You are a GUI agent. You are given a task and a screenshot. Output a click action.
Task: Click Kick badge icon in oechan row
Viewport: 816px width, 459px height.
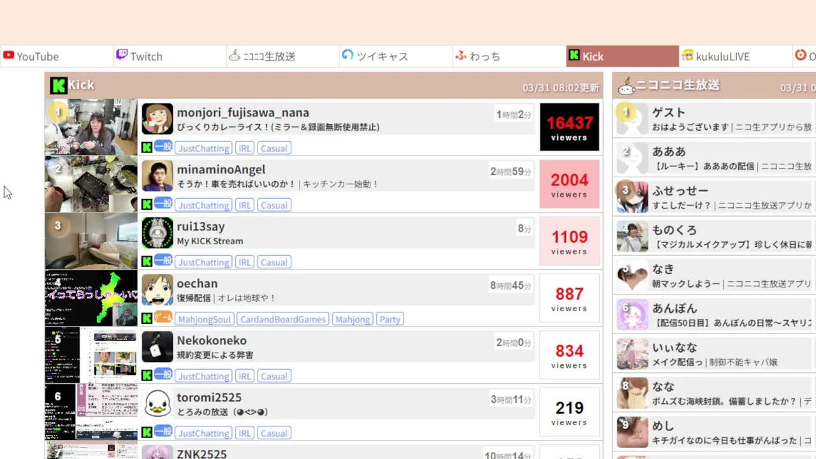coord(147,319)
